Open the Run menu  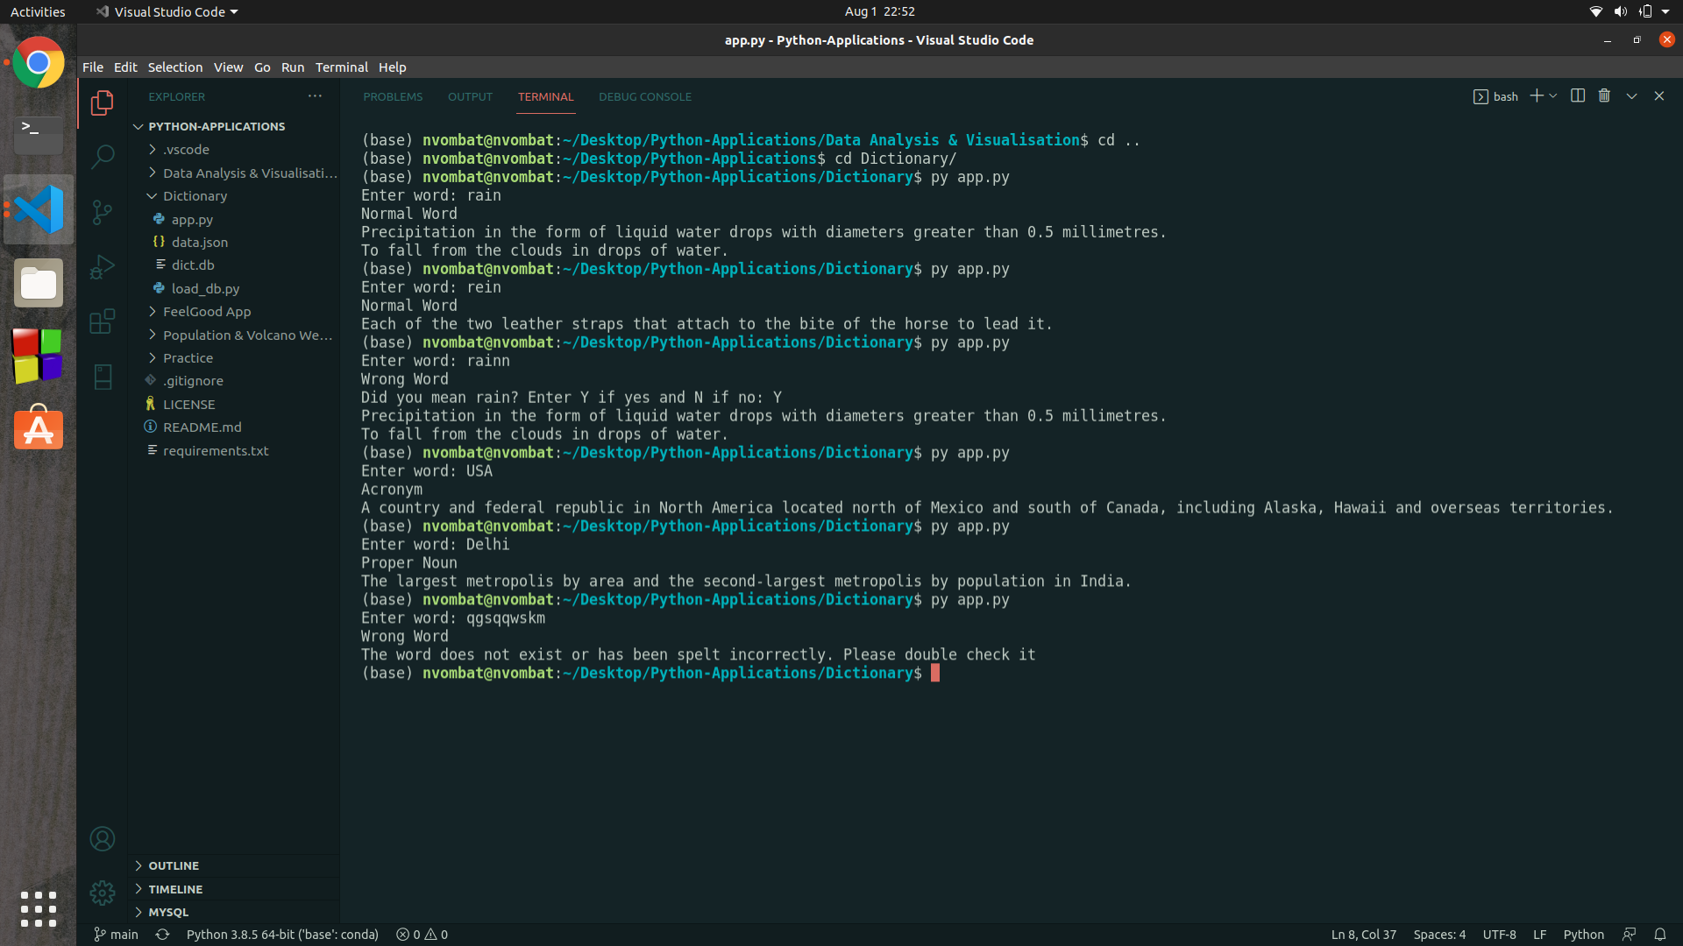pos(292,67)
